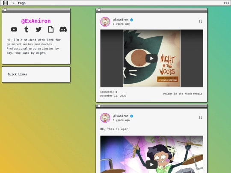Open the document page icon

[x=51, y=29]
